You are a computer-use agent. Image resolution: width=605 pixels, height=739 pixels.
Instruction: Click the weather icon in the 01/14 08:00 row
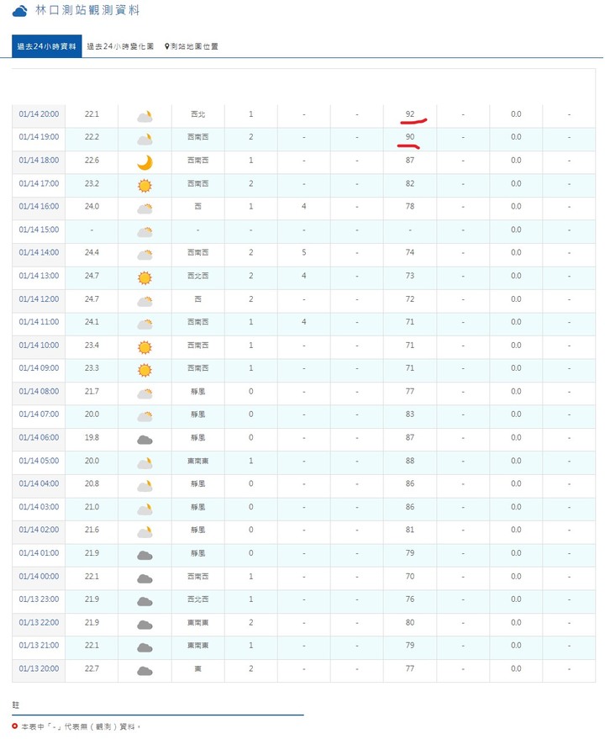(x=145, y=393)
